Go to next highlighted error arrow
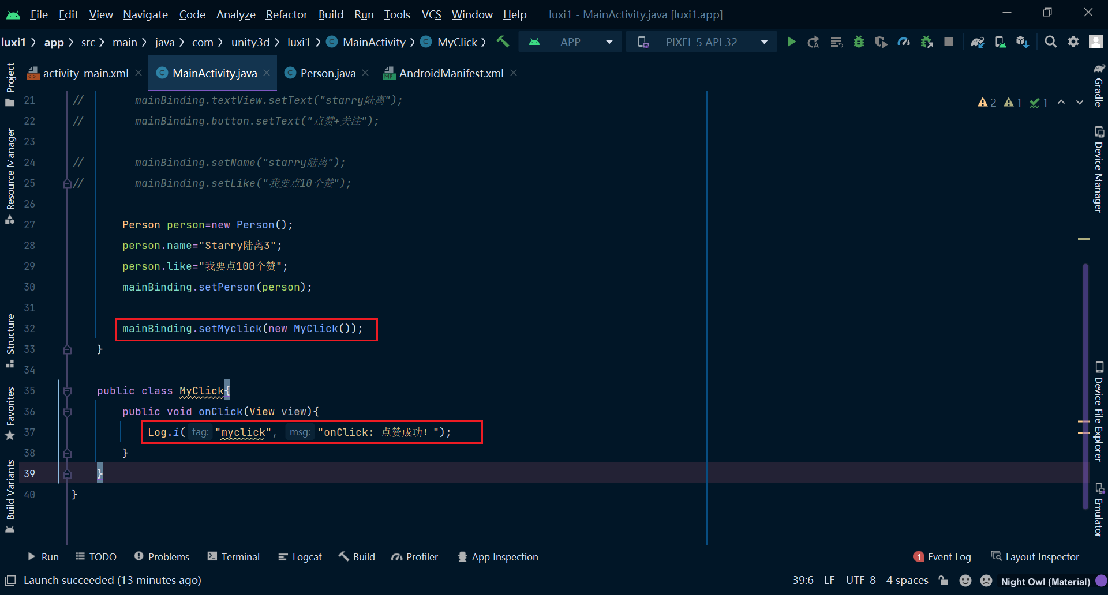Screen dimensions: 1108x595 [1079, 102]
